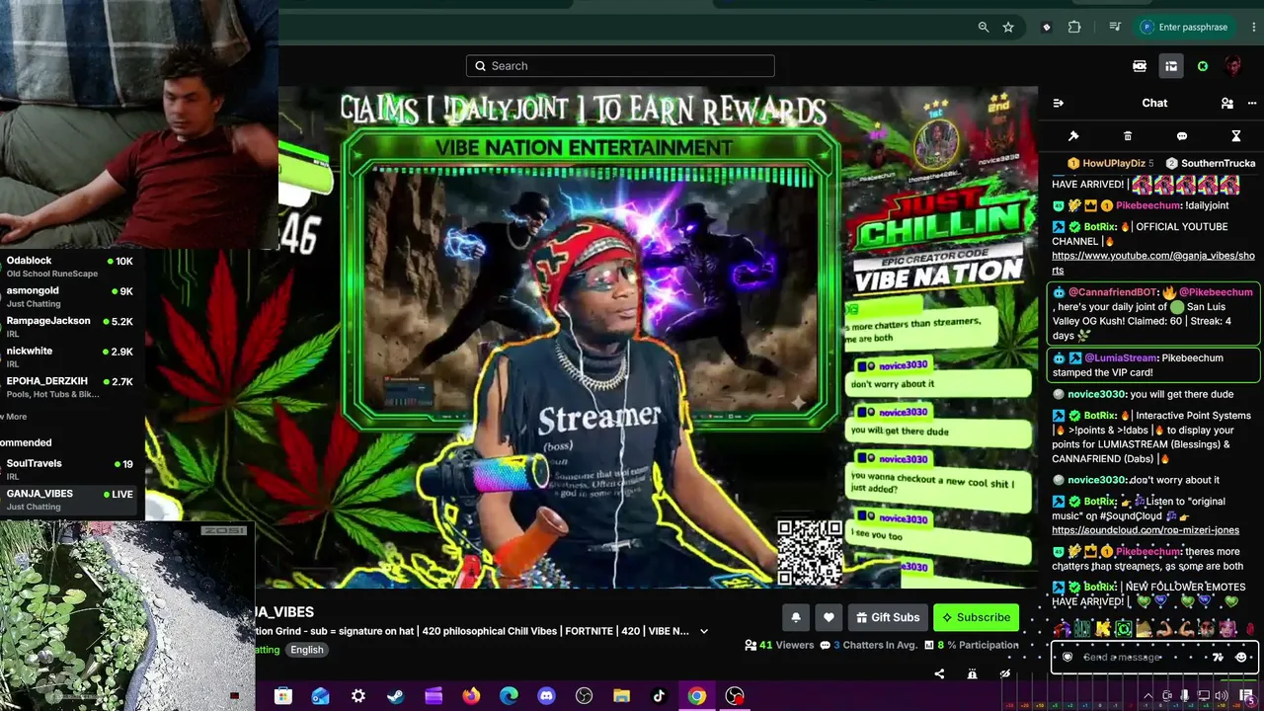Launch Firefox from the taskbar
The image size is (1264, 711).
pyautogui.click(x=471, y=696)
